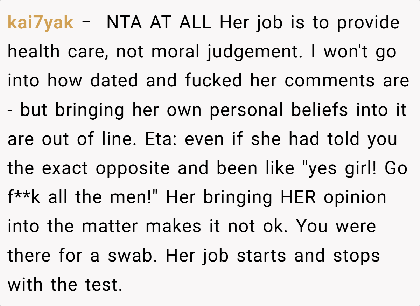The height and width of the screenshot is (306, 420).
Task: Select the word "opinion"
Action: (355, 197)
